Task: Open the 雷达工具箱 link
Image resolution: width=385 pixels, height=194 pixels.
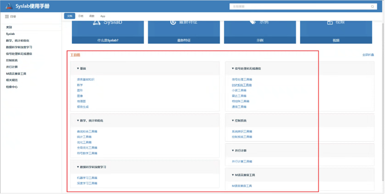Action: [x=239, y=96]
